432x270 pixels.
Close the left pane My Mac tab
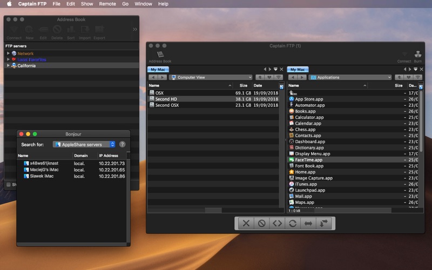pyautogui.click(x=281, y=70)
